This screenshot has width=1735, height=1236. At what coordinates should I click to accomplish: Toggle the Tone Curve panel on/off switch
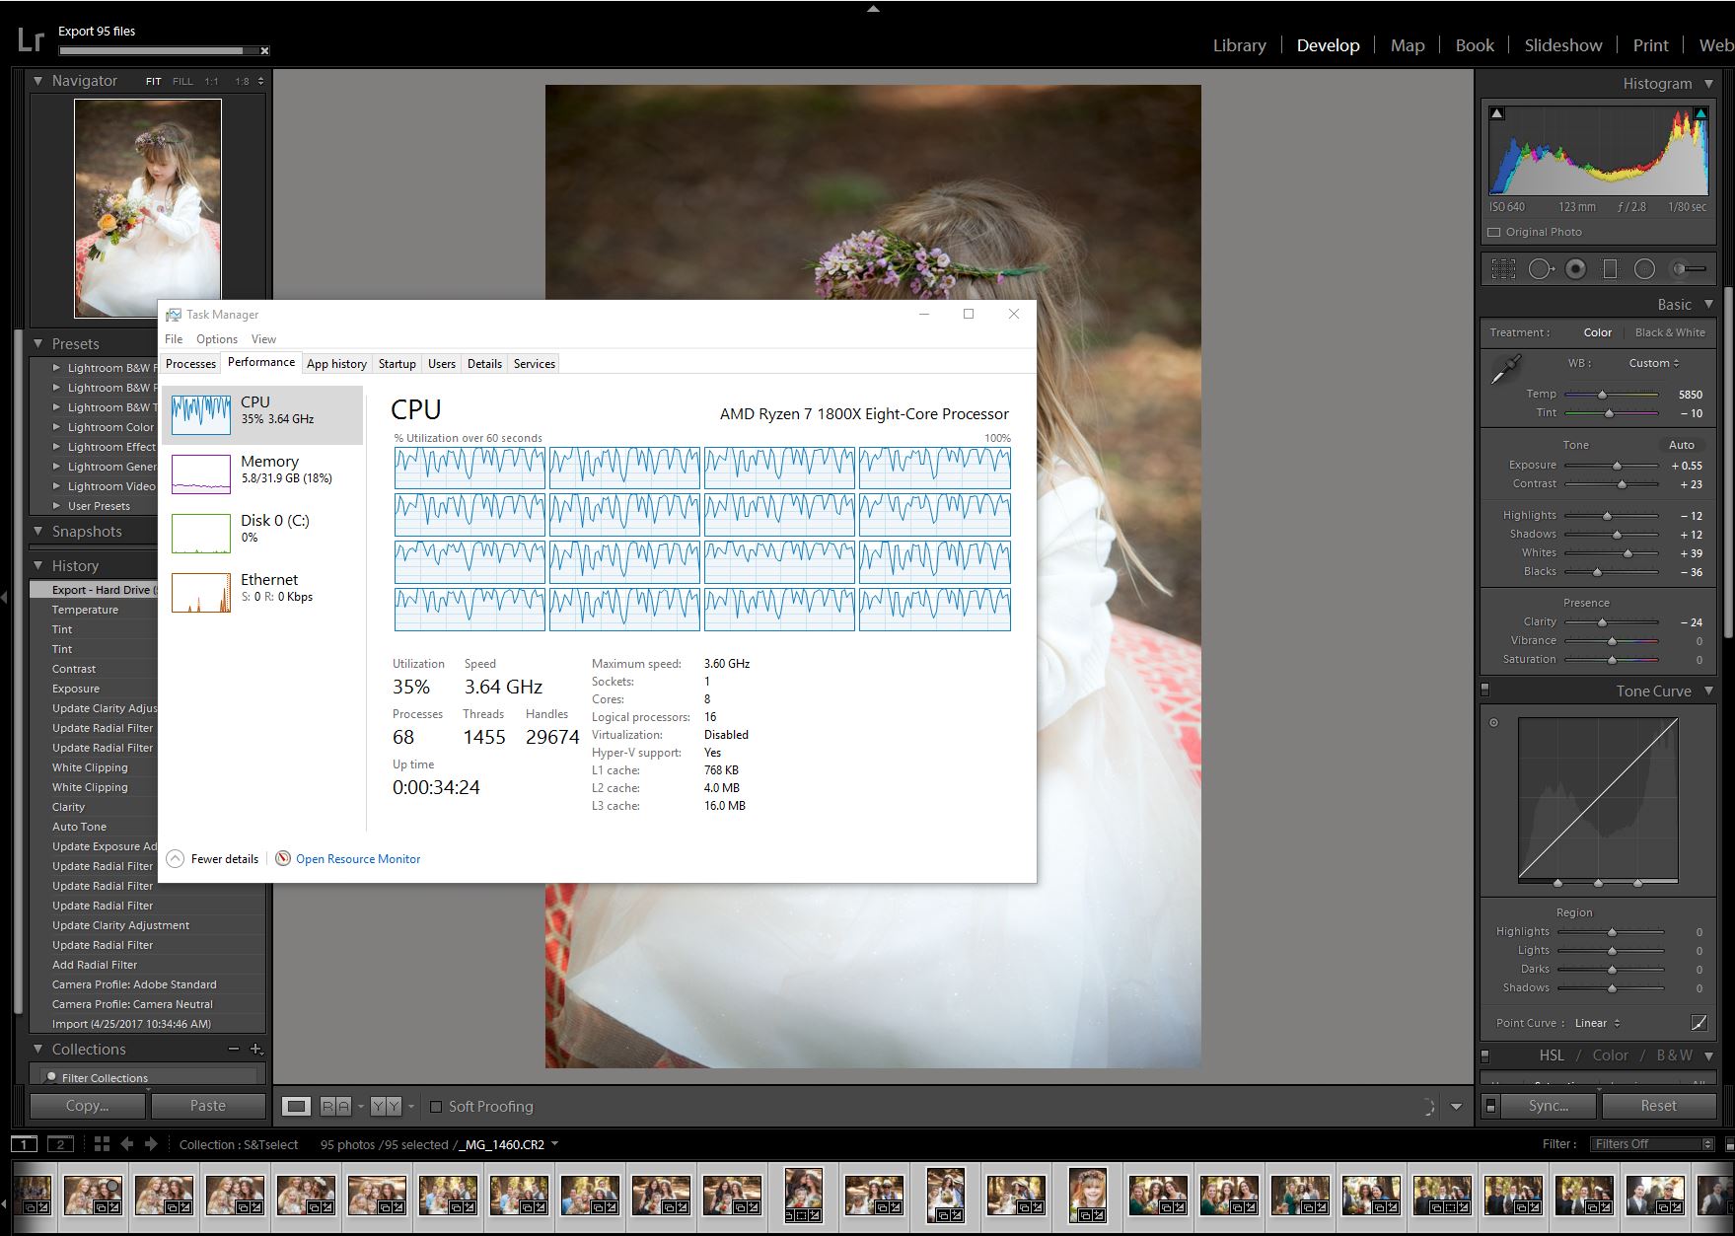[1485, 690]
